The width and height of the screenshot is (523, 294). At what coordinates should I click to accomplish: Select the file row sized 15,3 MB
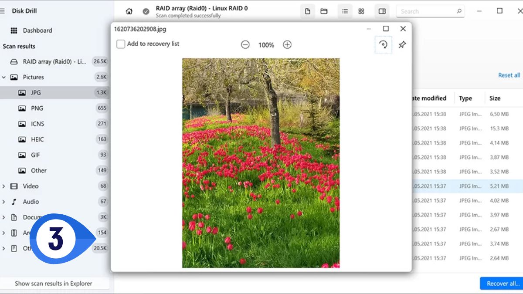point(467,128)
